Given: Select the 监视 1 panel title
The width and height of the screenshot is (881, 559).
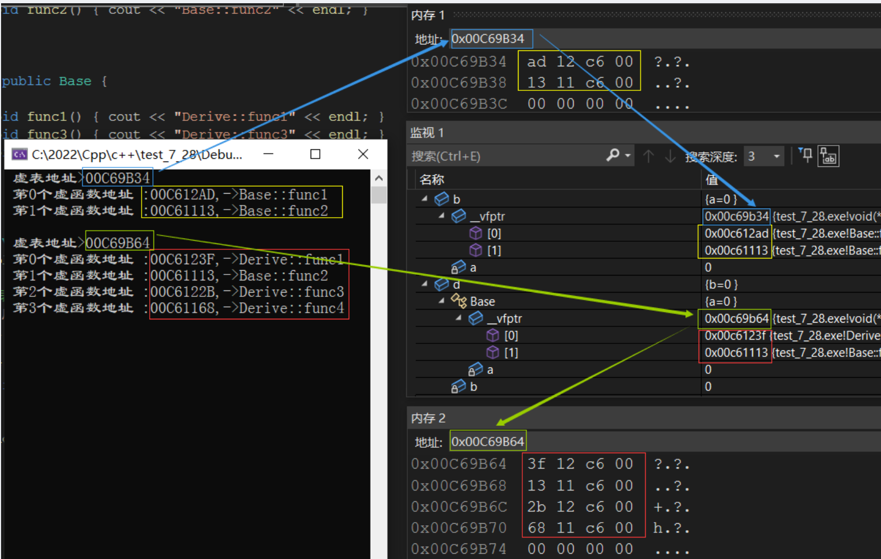Looking at the screenshot, I should pos(427,133).
